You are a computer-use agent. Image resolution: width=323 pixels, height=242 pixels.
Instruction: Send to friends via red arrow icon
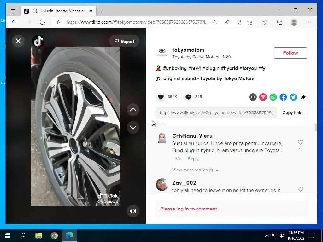[263, 97]
